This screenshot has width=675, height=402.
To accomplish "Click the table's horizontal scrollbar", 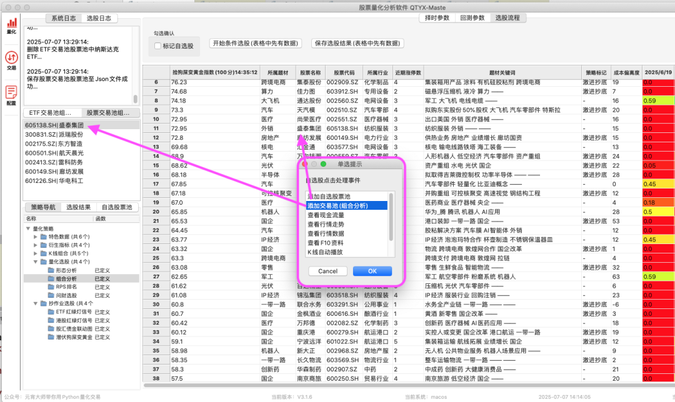I will click(x=408, y=385).
